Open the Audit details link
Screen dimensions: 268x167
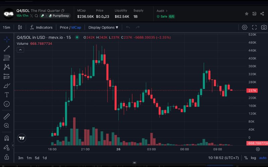(x=162, y=11)
